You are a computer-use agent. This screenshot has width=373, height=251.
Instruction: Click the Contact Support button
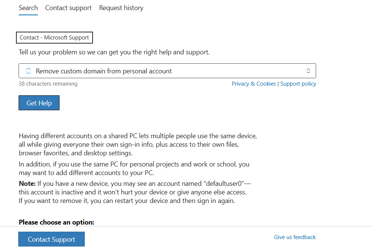[x=51, y=239]
